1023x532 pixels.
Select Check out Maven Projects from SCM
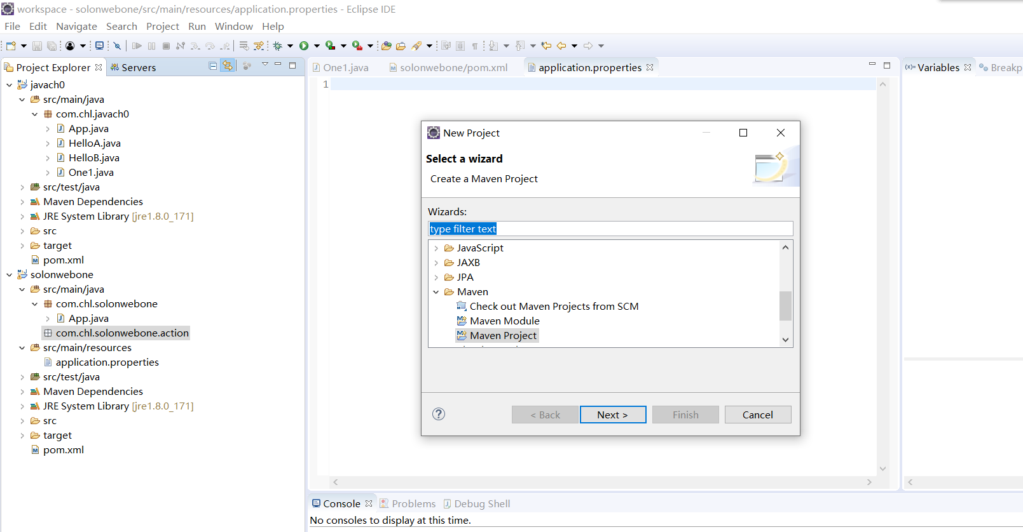click(547, 307)
